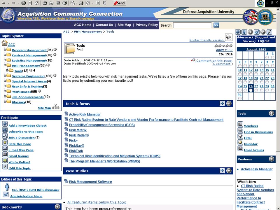
Task: Expand the Program Management tree node
Action: pyautogui.click(x=5, y=50)
